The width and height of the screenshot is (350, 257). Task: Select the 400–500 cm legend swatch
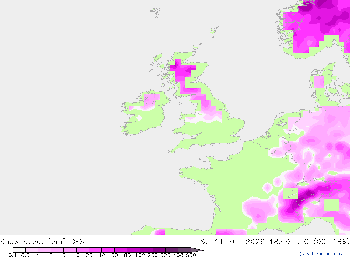point(184,250)
